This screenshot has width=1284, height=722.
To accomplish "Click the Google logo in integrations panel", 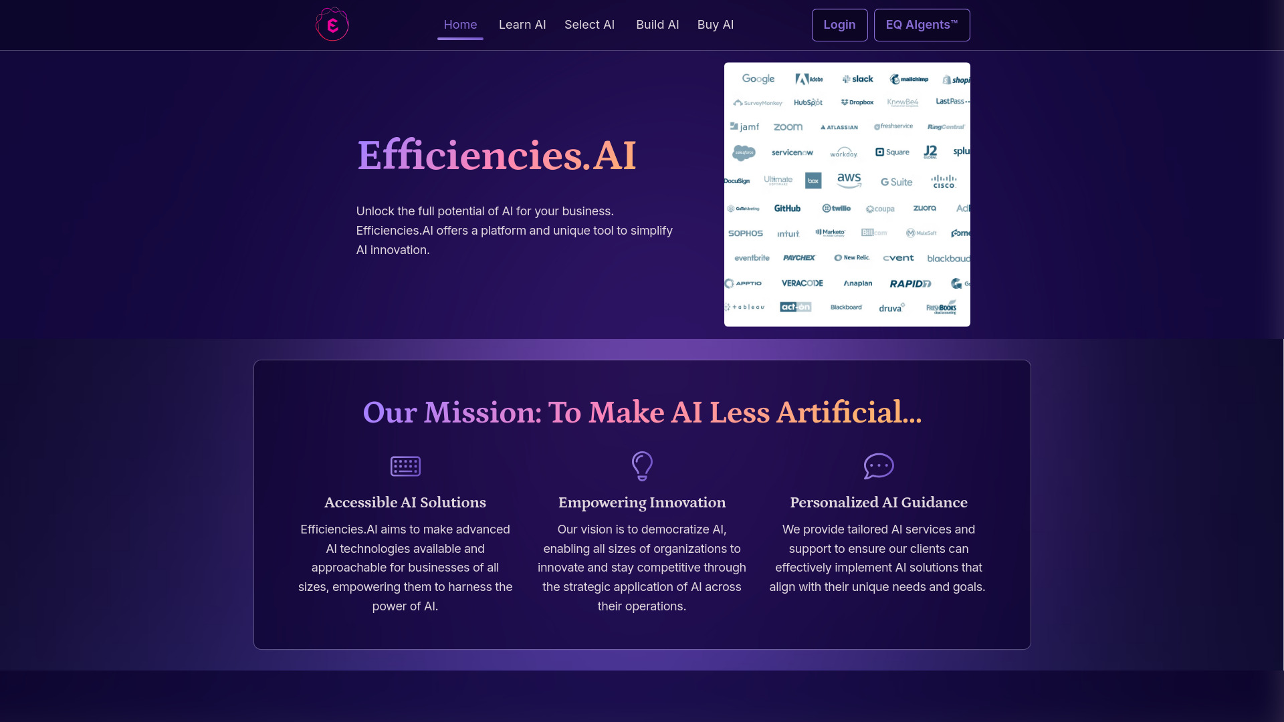I will click(758, 78).
